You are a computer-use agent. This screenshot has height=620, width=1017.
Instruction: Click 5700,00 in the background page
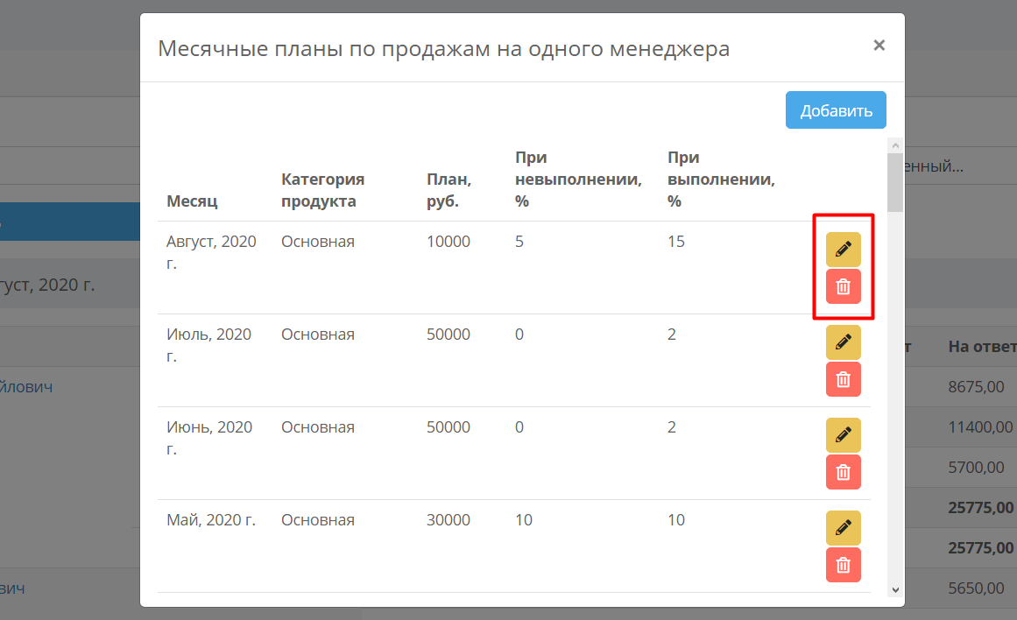[976, 468]
